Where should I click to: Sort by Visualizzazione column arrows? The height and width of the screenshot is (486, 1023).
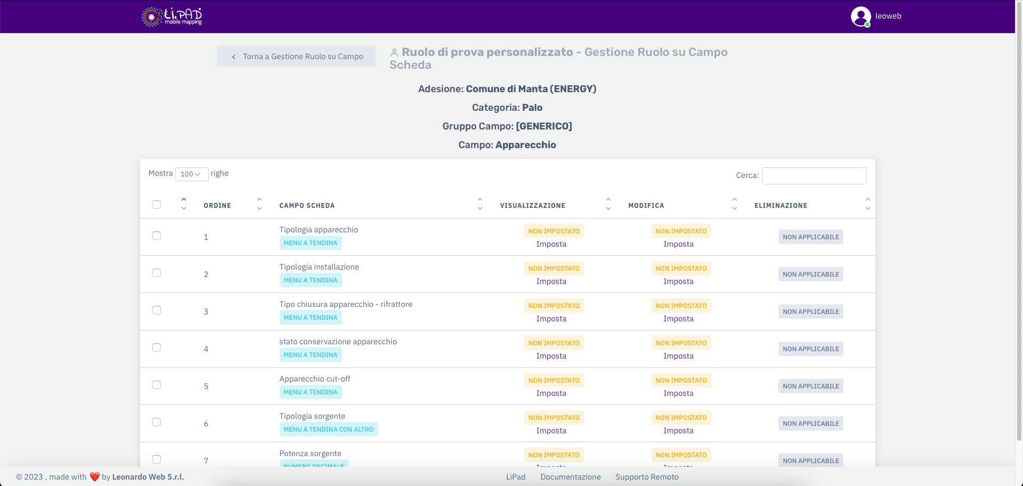[x=608, y=205]
